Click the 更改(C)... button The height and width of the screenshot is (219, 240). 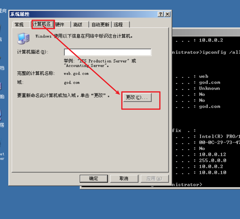tap(137, 97)
